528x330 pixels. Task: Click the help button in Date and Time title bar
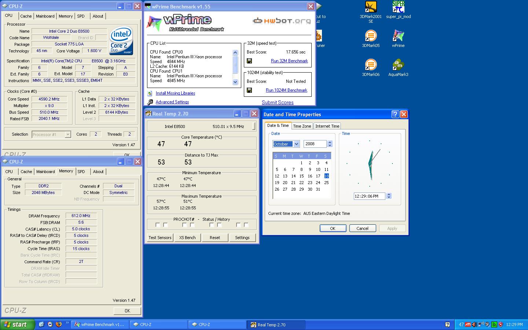395,114
